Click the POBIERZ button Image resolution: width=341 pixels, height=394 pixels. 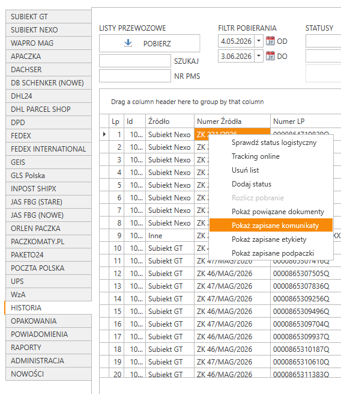coord(149,43)
